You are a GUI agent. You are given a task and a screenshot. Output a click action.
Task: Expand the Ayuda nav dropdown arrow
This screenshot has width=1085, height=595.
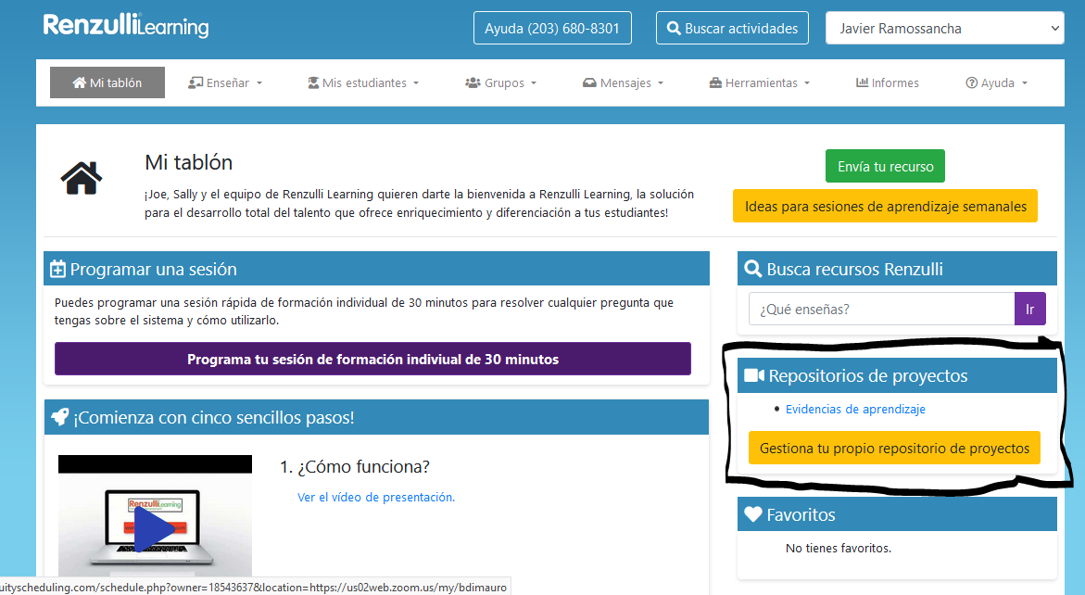pos(1024,83)
